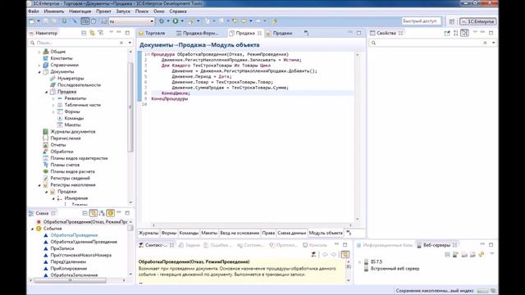
Task: Select Планы счетов tree item
Action: tap(65, 165)
